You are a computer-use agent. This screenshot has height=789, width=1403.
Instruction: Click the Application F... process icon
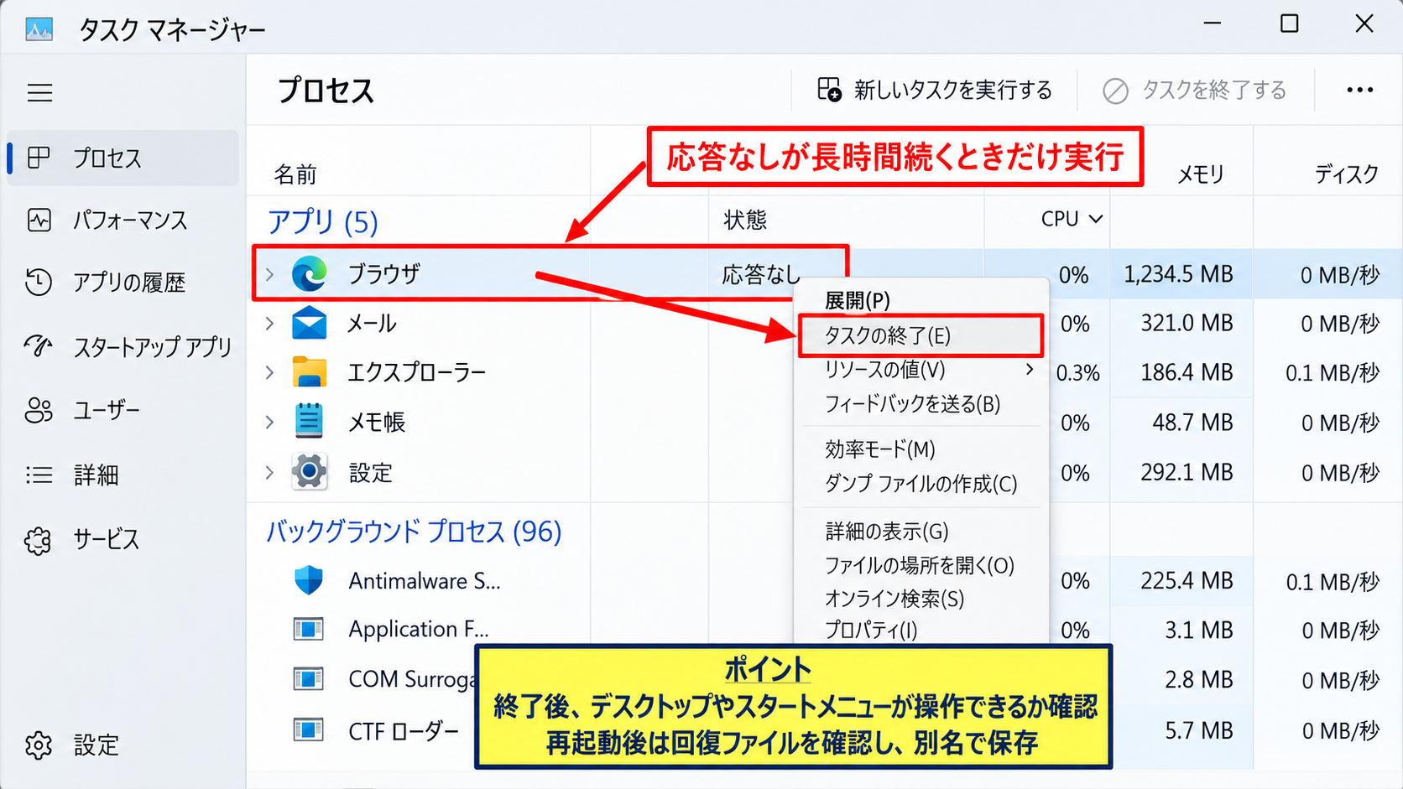pyautogui.click(x=309, y=629)
